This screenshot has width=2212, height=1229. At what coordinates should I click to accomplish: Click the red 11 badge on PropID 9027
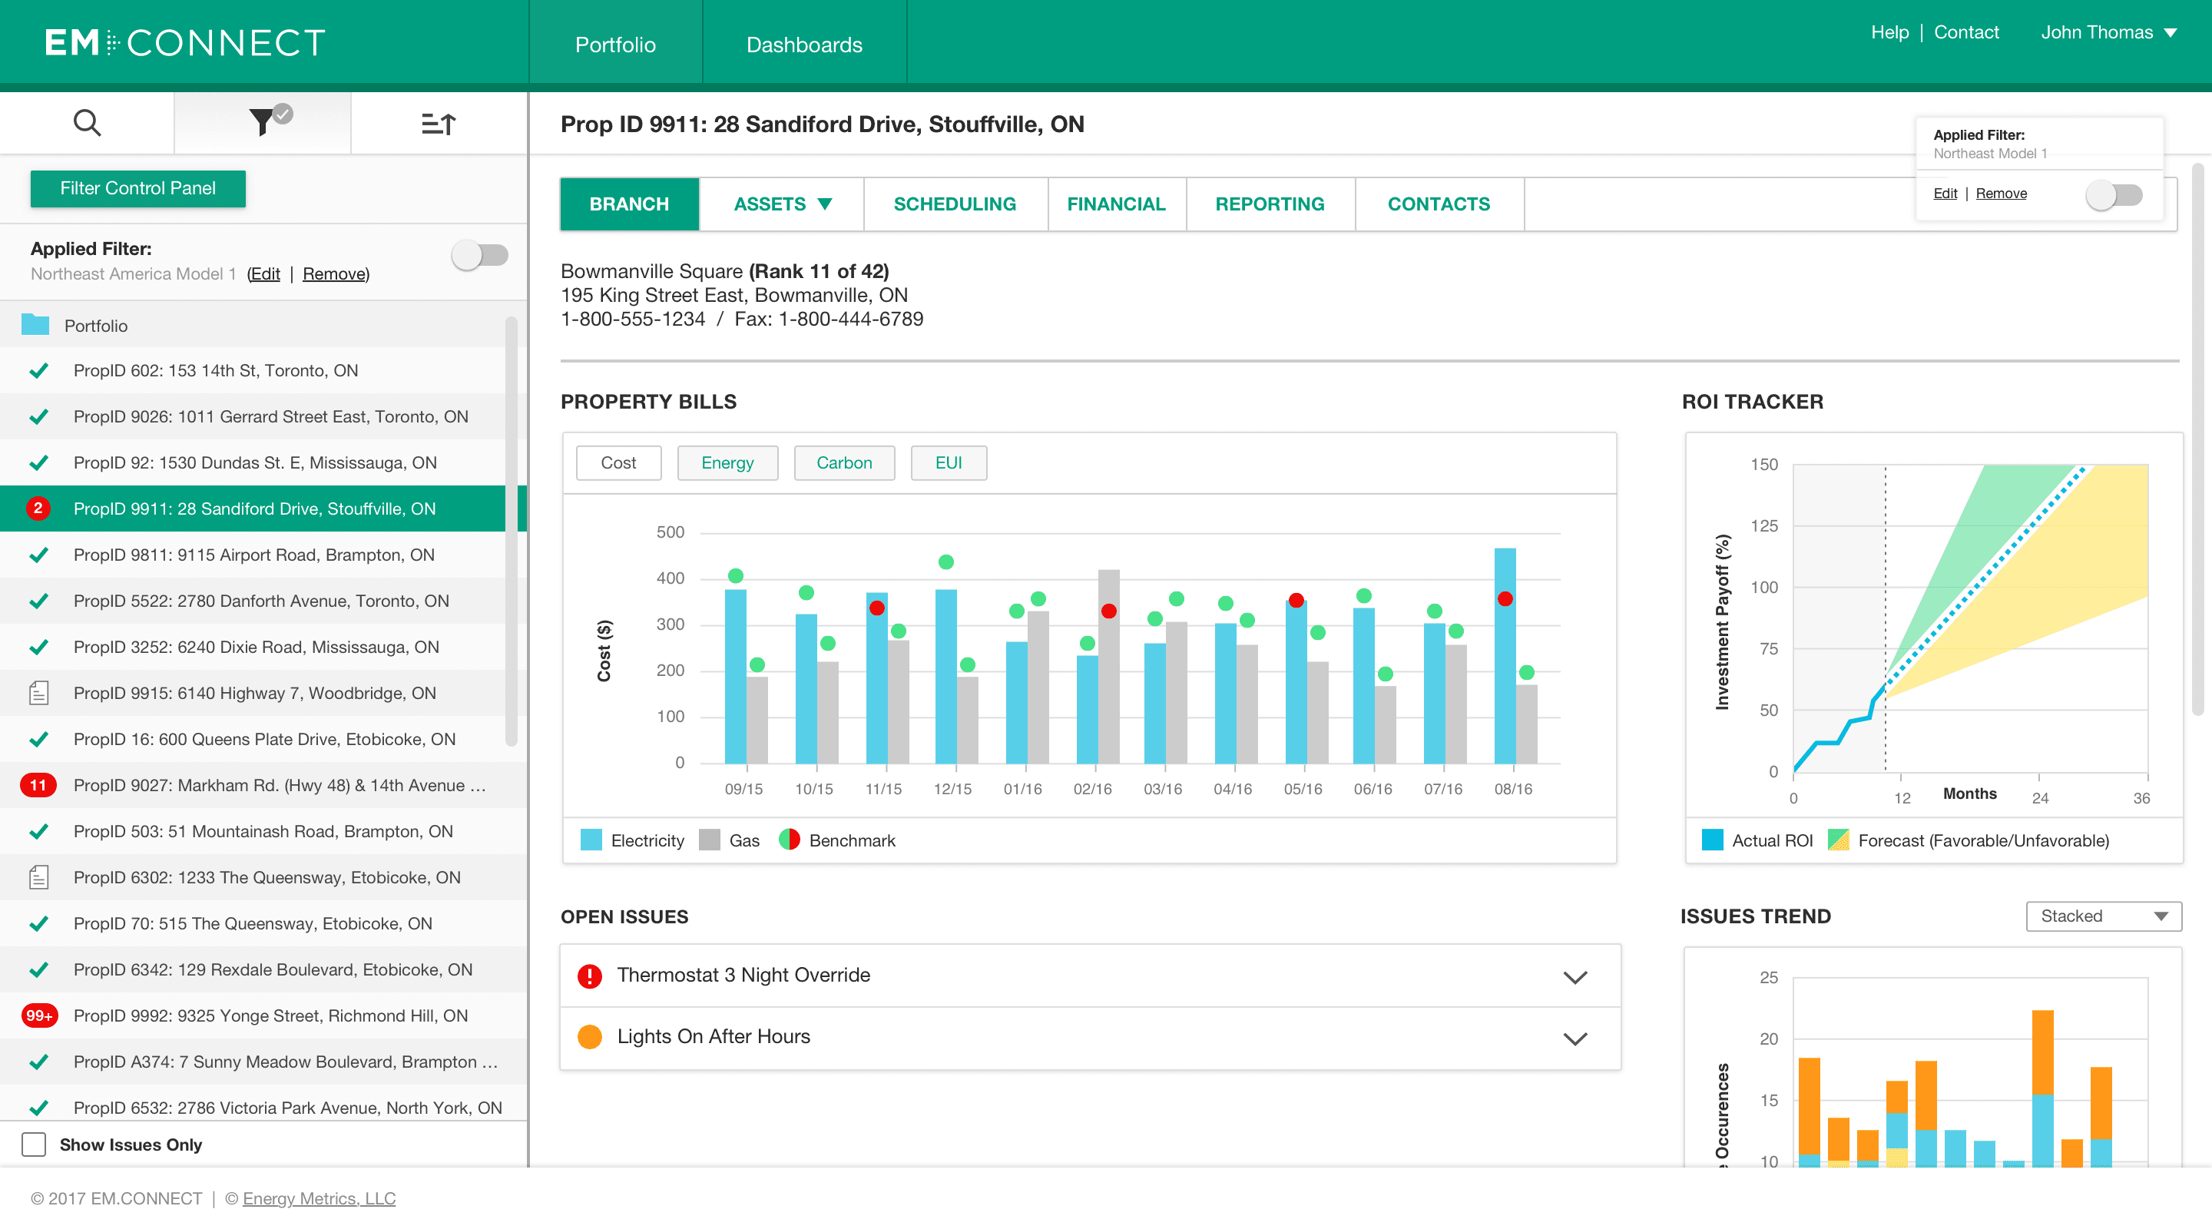click(38, 785)
